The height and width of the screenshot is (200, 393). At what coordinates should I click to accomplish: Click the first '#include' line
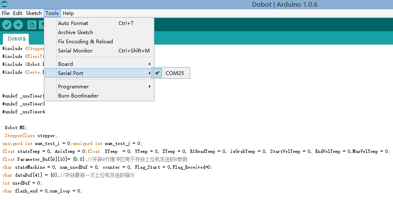(23, 49)
